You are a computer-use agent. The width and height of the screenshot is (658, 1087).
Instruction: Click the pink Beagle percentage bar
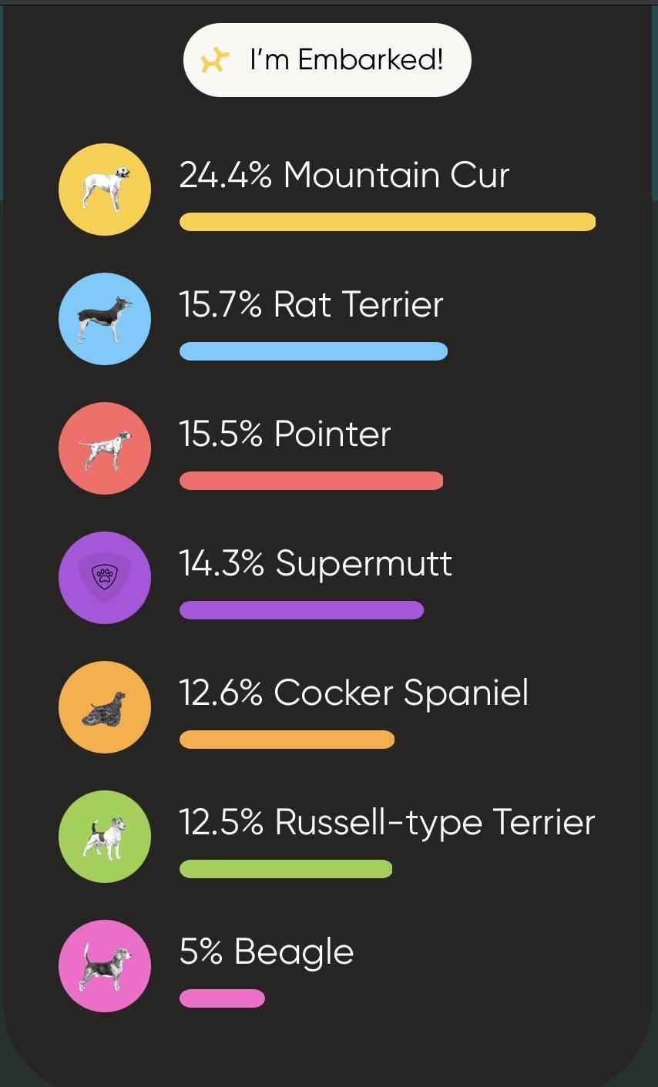click(x=222, y=998)
